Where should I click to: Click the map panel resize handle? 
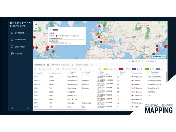[100, 60]
